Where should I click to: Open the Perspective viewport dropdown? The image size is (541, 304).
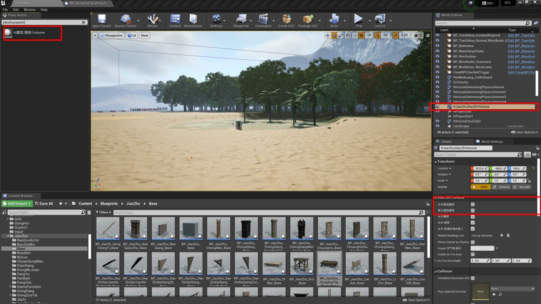click(112, 35)
